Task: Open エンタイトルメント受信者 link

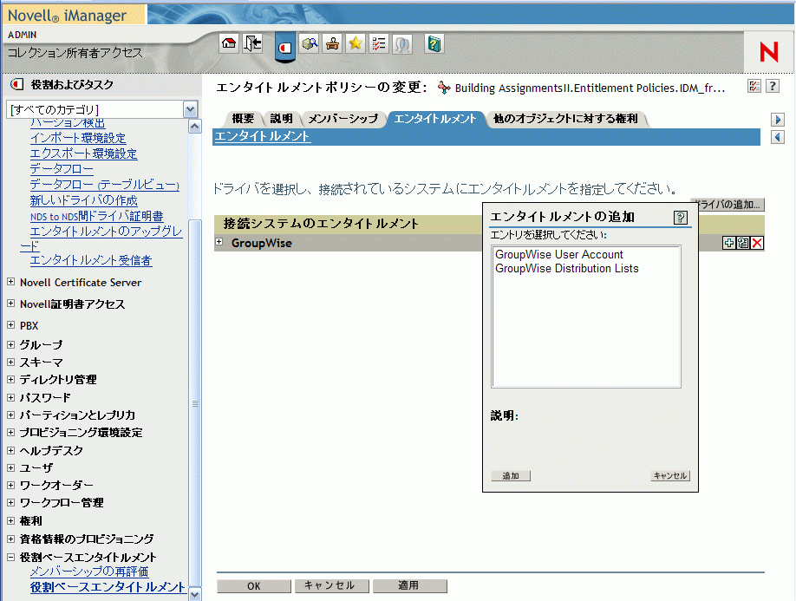Action: point(91,260)
